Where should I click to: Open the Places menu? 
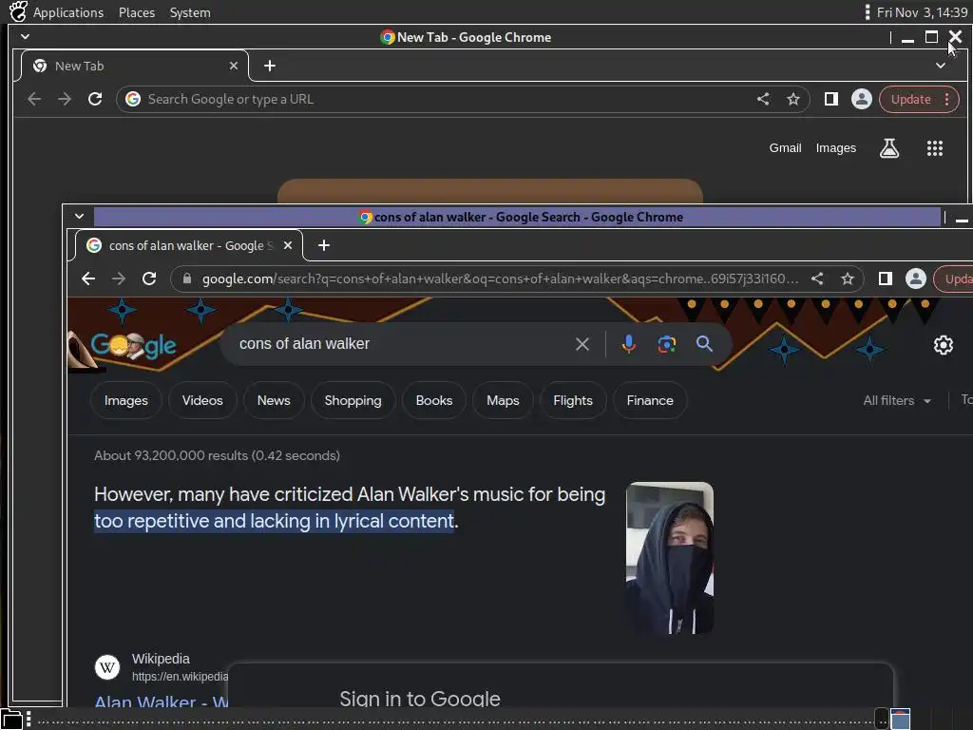[137, 12]
